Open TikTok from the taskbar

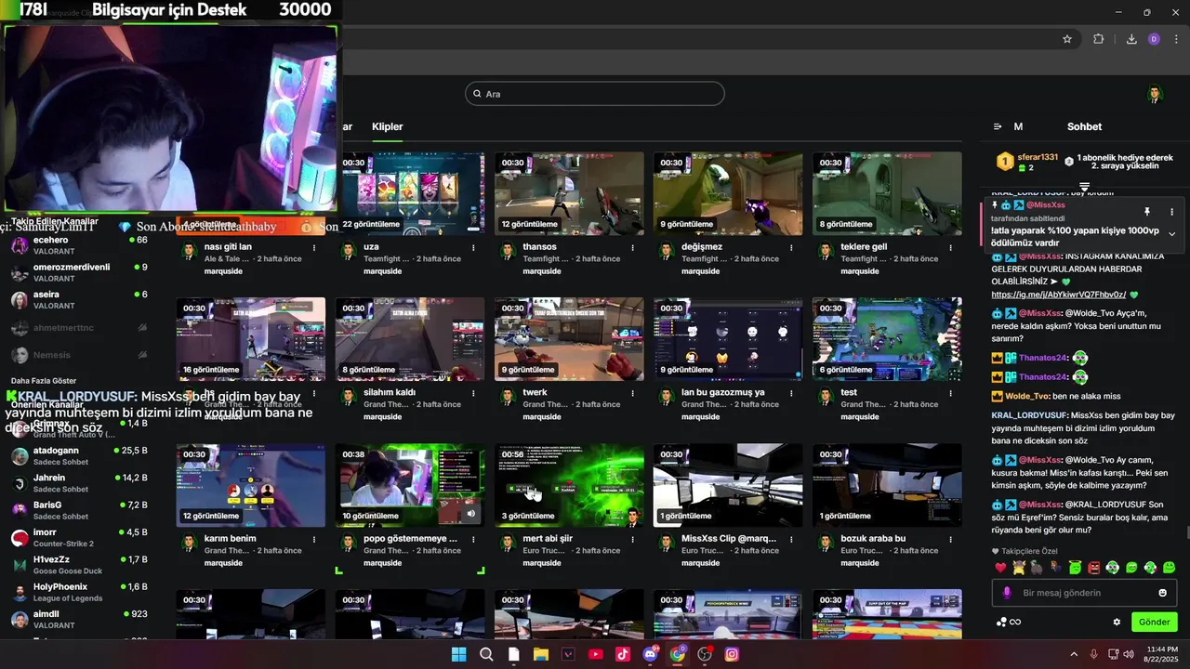623,654
